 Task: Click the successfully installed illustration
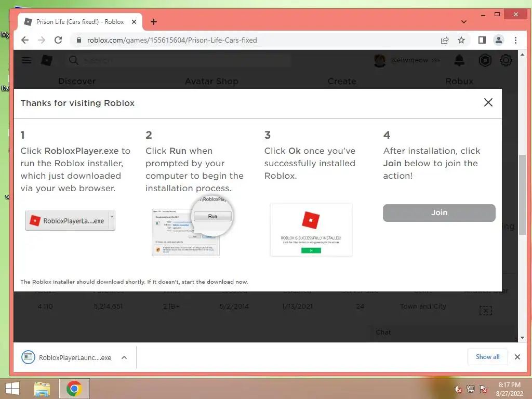(x=311, y=230)
